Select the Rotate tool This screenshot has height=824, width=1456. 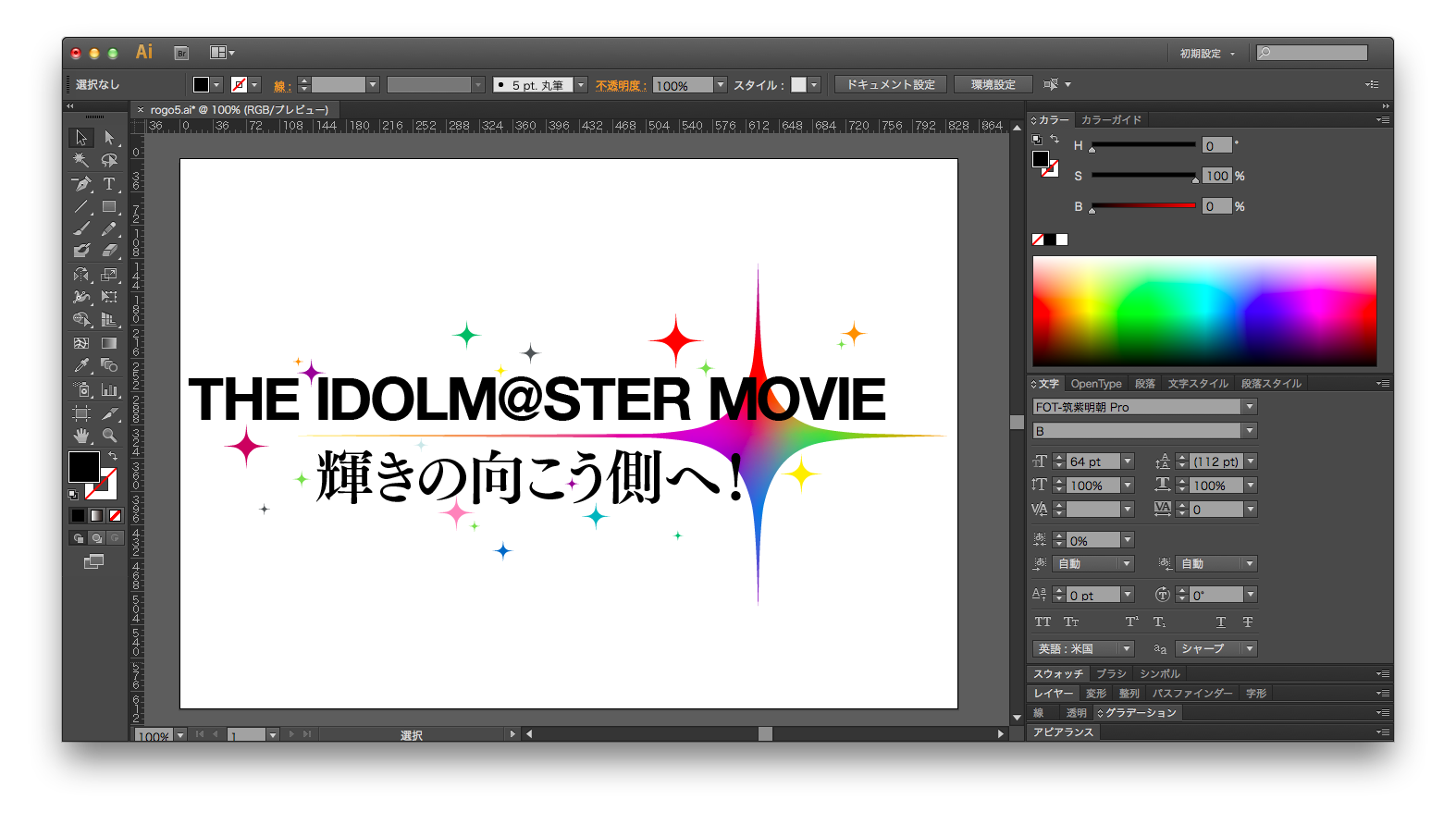[x=81, y=275]
